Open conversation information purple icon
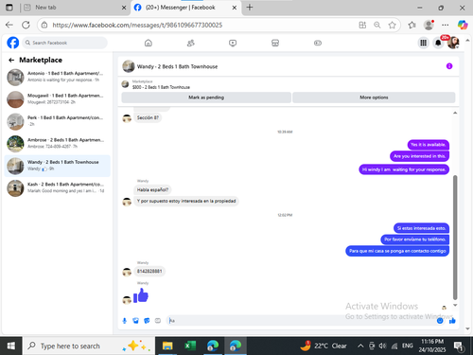The width and height of the screenshot is (473, 355). coord(449,66)
